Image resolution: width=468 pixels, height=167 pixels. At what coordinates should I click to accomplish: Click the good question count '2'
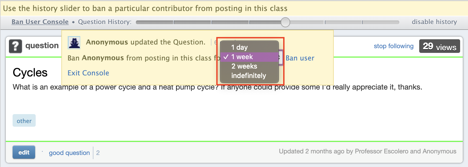pyautogui.click(x=98, y=153)
